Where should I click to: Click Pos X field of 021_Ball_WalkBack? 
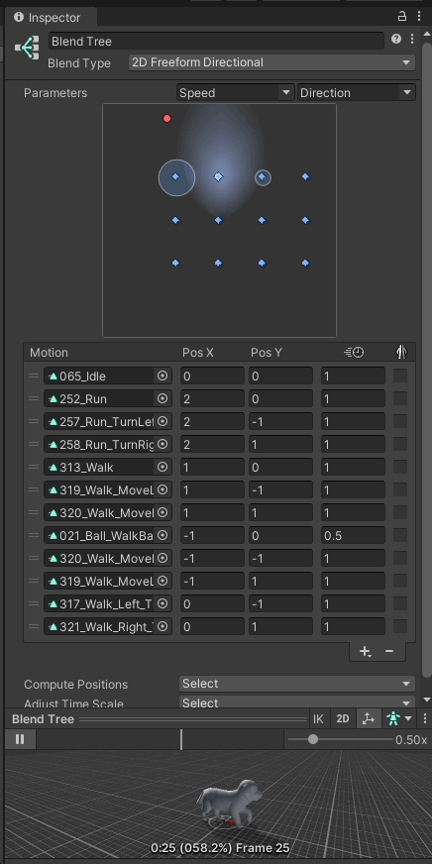coord(212,535)
